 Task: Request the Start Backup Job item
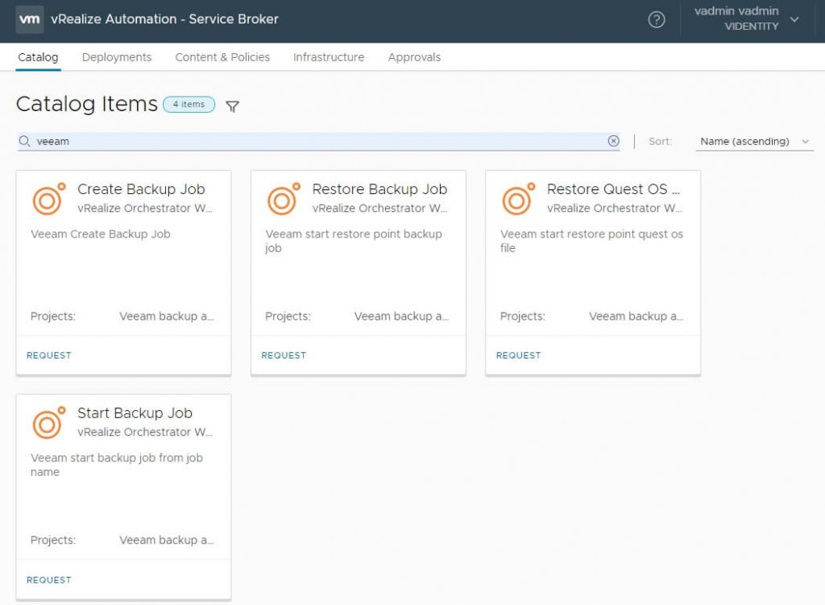click(49, 580)
